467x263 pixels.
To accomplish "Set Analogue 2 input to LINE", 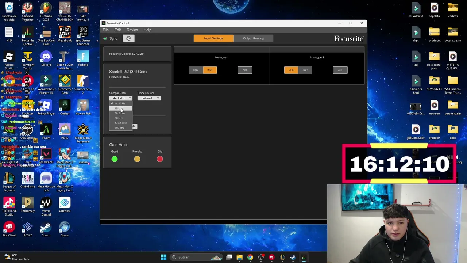I will click(291, 70).
